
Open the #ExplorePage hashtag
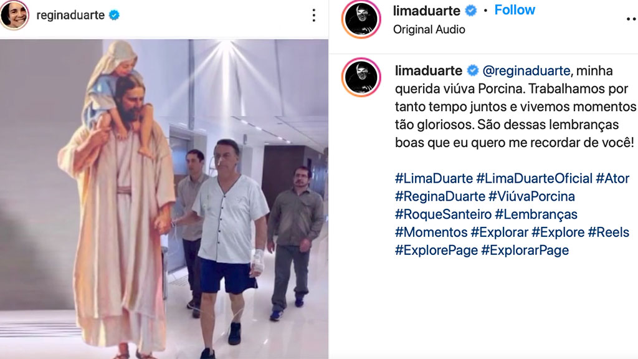(x=436, y=250)
